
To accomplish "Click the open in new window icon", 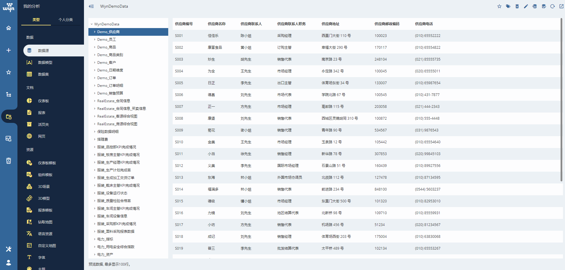I will tap(561, 6).
